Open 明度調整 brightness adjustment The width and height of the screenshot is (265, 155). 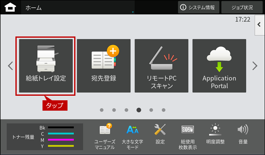click(x=215, y=134)
